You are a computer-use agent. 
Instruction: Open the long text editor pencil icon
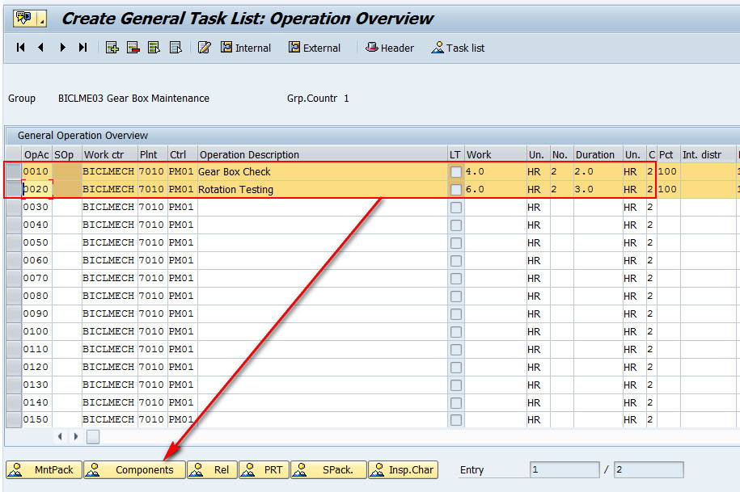[205, 48]
